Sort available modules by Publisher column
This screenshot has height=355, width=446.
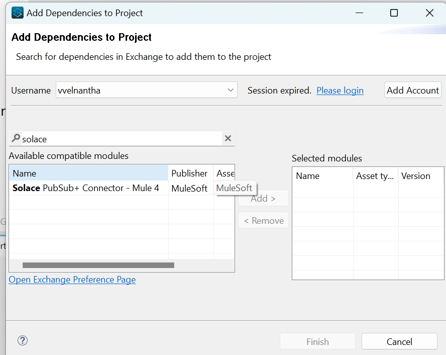[x=189, y=173]
